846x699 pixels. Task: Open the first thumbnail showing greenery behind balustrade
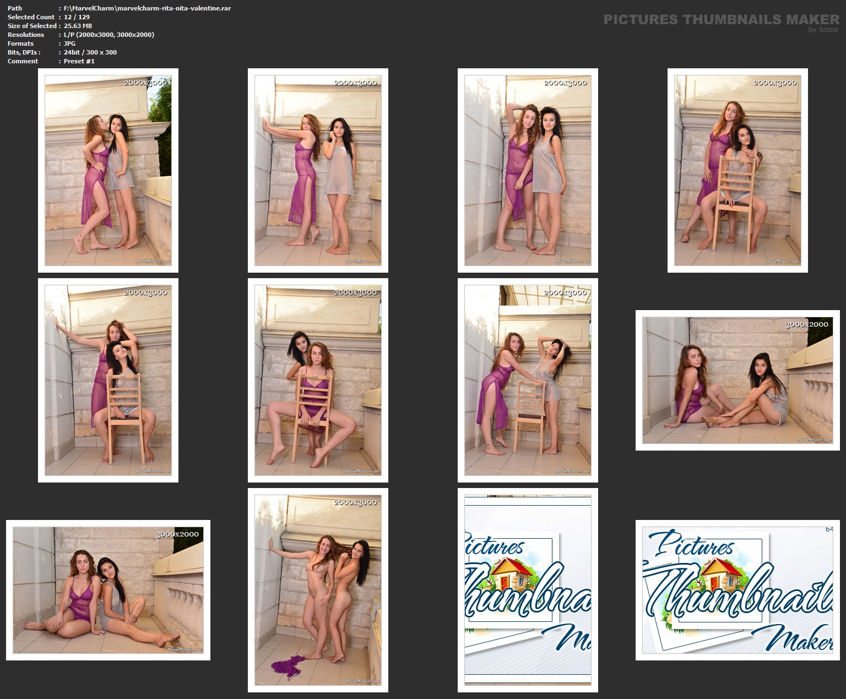click(x=108, y=170)
